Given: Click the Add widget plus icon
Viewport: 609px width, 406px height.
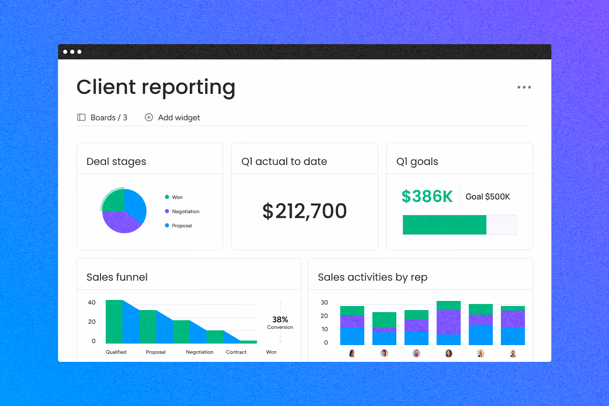Looking at the screenshot, I should point(149,117).
